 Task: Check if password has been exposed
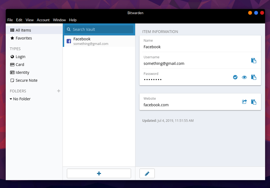tap(235, 77)
